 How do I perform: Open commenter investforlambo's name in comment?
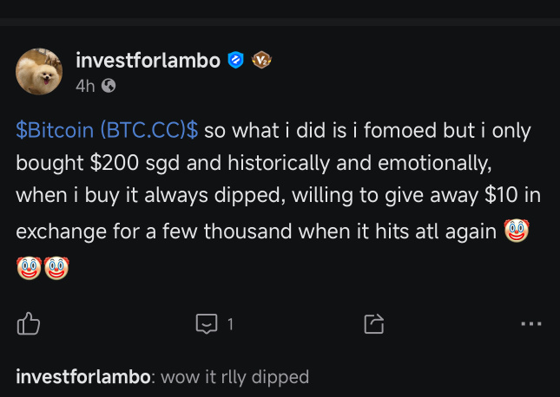point(83,377)
